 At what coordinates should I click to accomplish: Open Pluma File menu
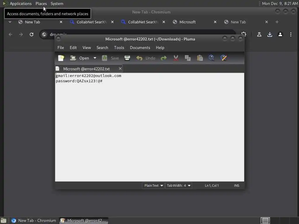pyautogui.click(x=61, y=48)
